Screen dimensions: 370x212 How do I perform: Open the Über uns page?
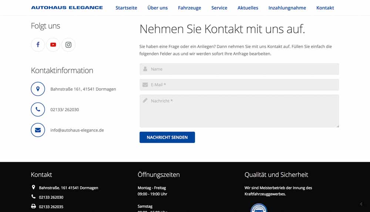pos(157,8)
